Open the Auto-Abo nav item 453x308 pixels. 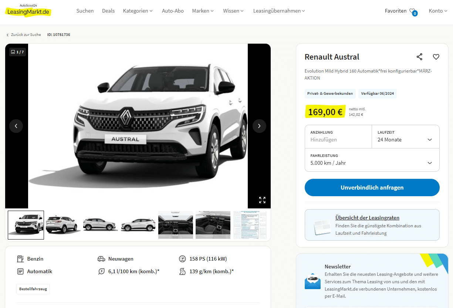[173, 11]
